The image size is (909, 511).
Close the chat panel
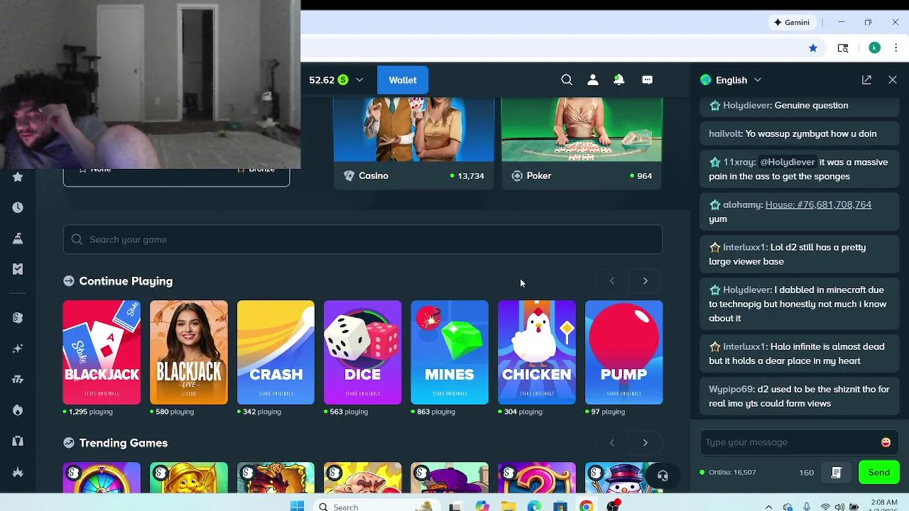tap(893, 80)
